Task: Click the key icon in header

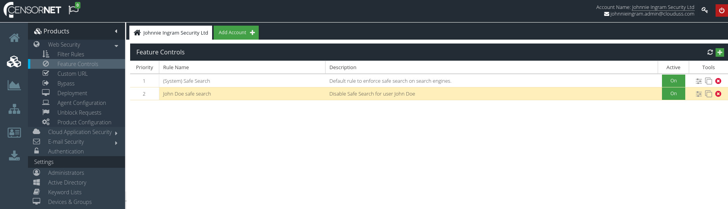Action: 705,10
